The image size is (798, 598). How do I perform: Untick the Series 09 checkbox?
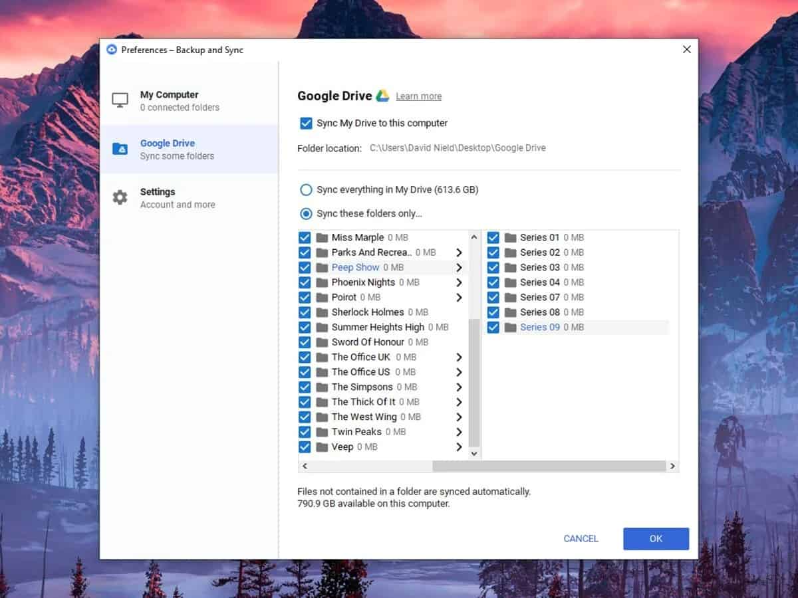pos(493,327)
